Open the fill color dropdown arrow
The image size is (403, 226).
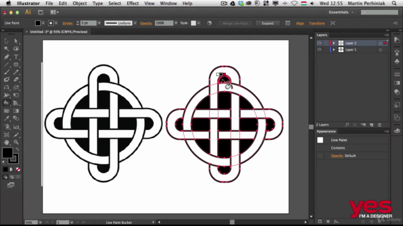coord(43,23)
